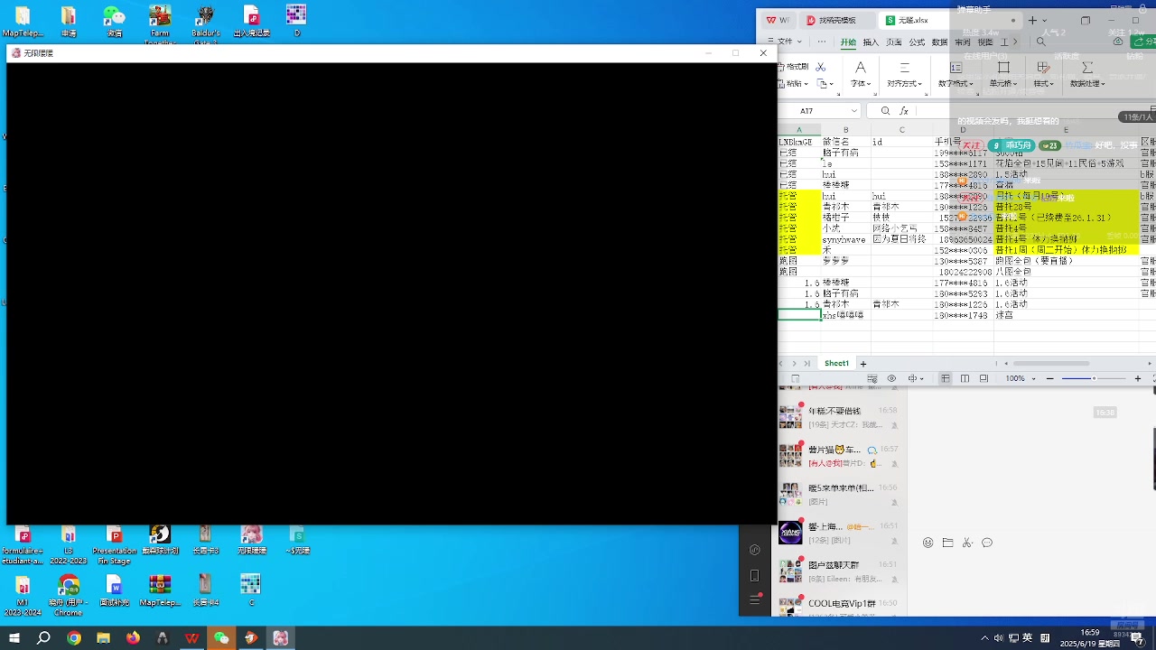The height and width of the screenshot is (650, 1156).
Task: Open the alignment group dropdown
Action: pyautogui.click(x=904, y=83)
